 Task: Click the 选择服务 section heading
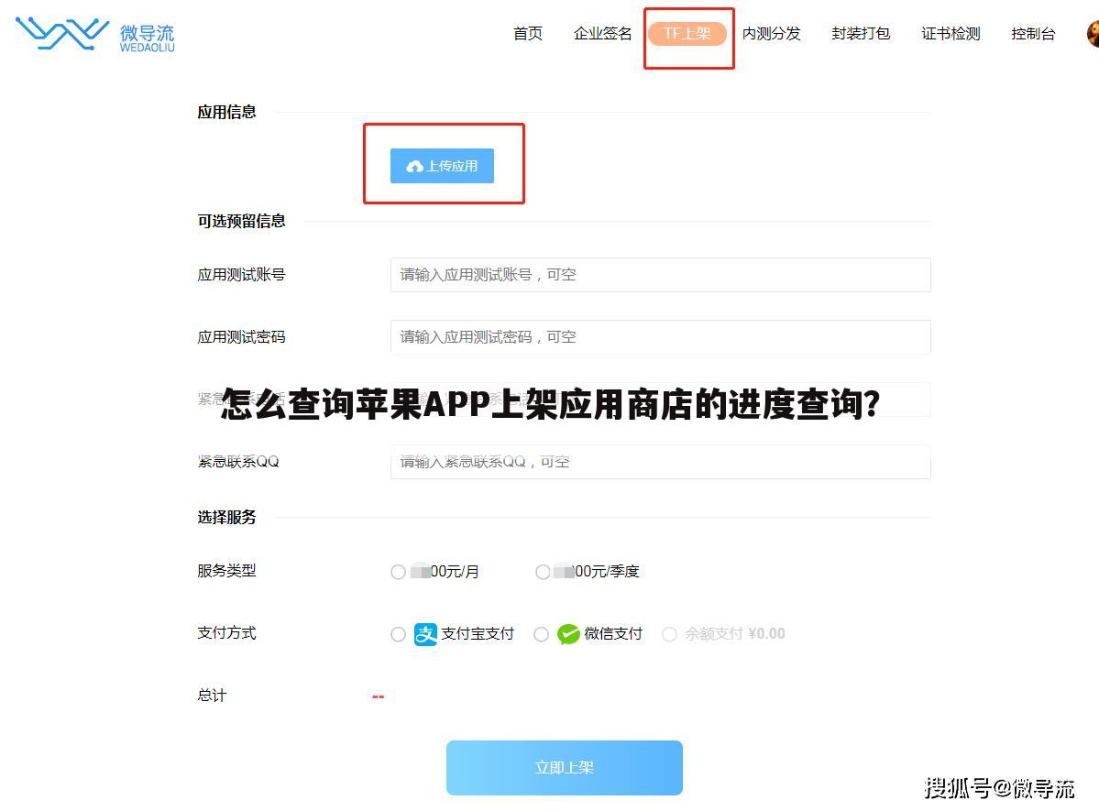click(x=226, y=518)
